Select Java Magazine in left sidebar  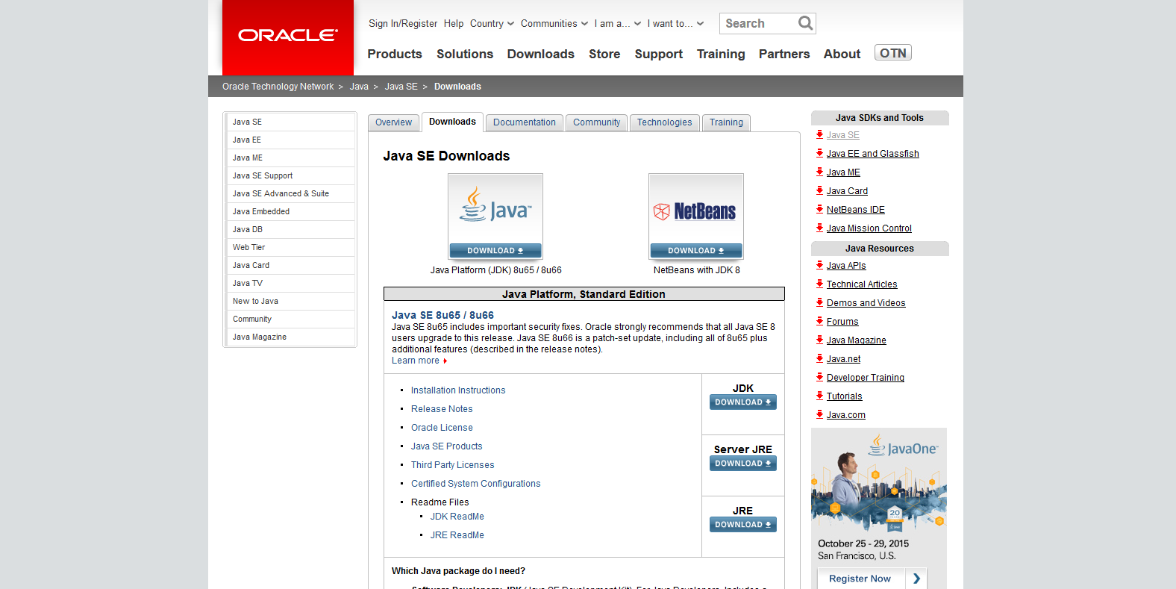291,337
